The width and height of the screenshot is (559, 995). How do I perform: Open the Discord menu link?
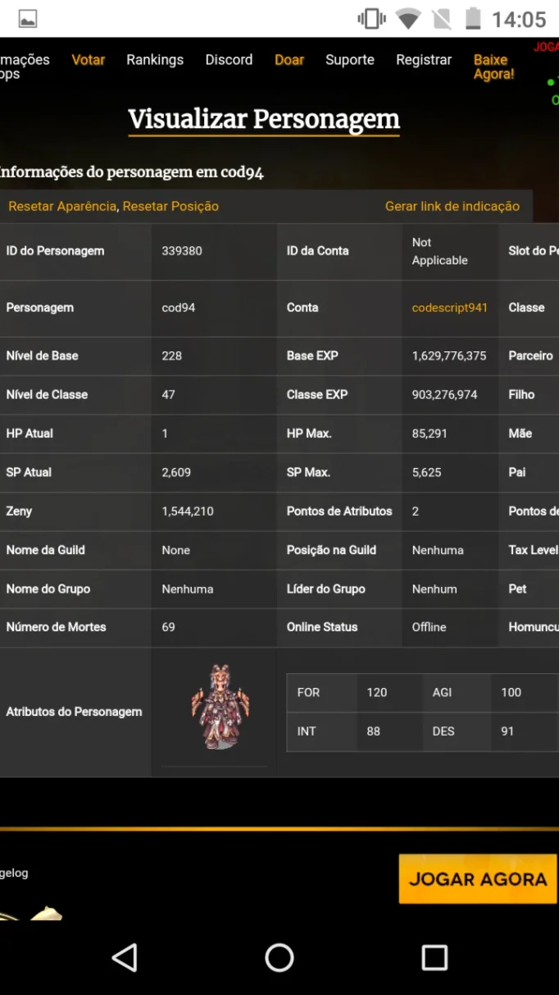click(x=229, y=60)
